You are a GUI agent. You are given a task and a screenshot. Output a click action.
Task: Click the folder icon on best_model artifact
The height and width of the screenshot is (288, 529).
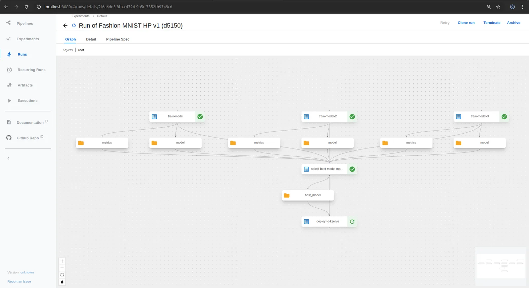click(x=287, y=195)
